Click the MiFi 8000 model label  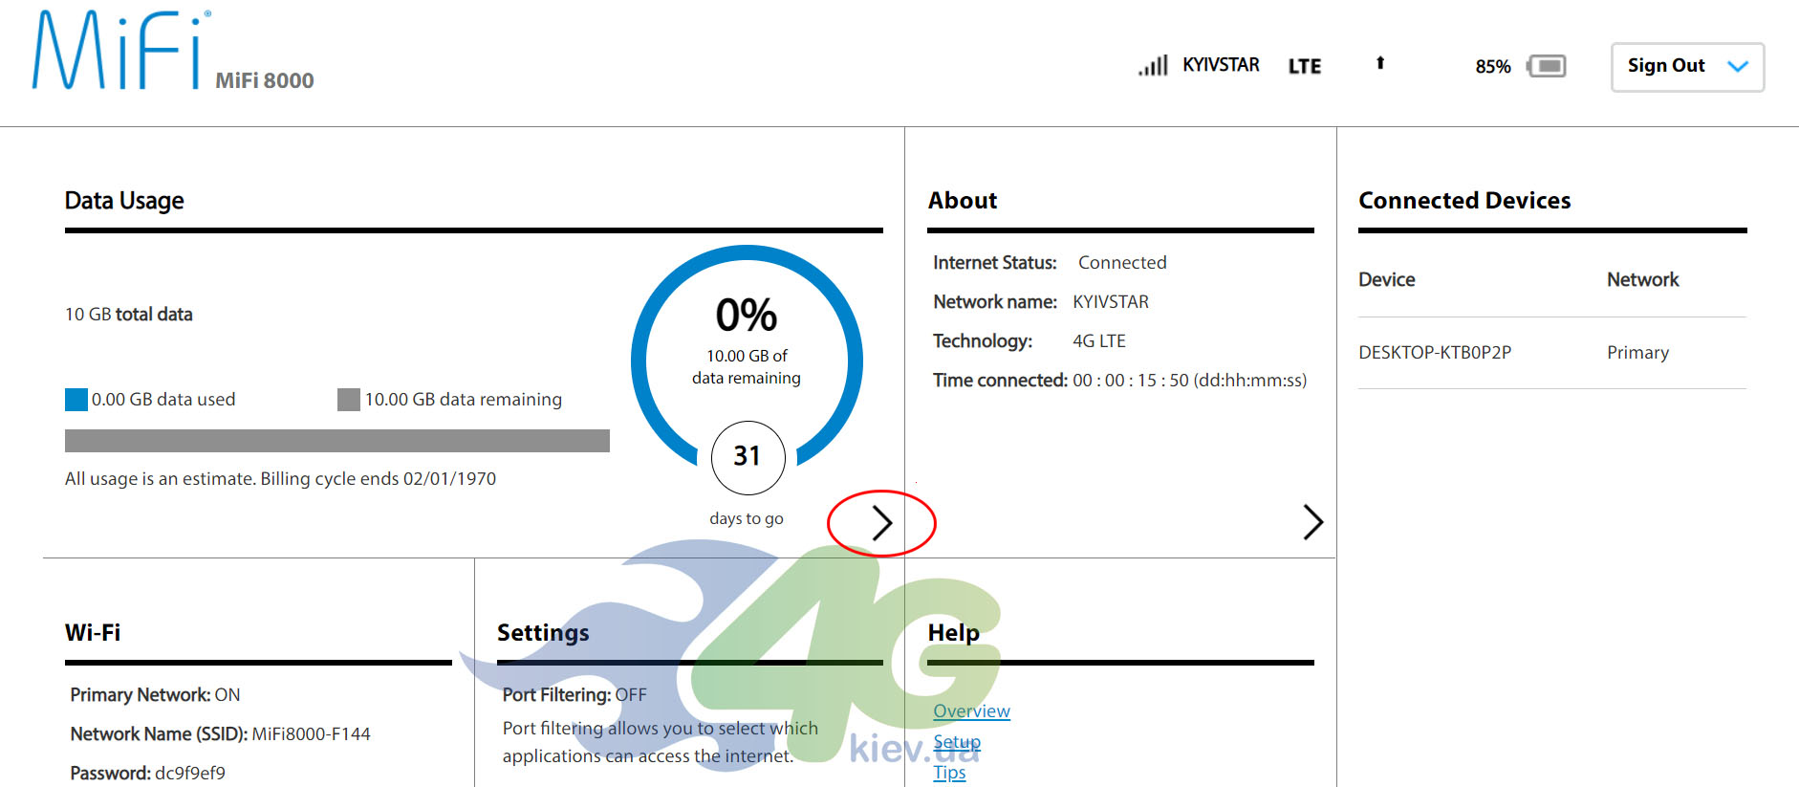coord(265,80)
